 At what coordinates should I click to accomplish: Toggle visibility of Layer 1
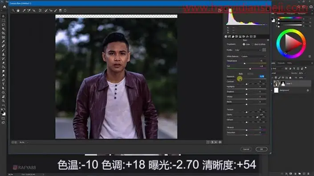(272, 84)
